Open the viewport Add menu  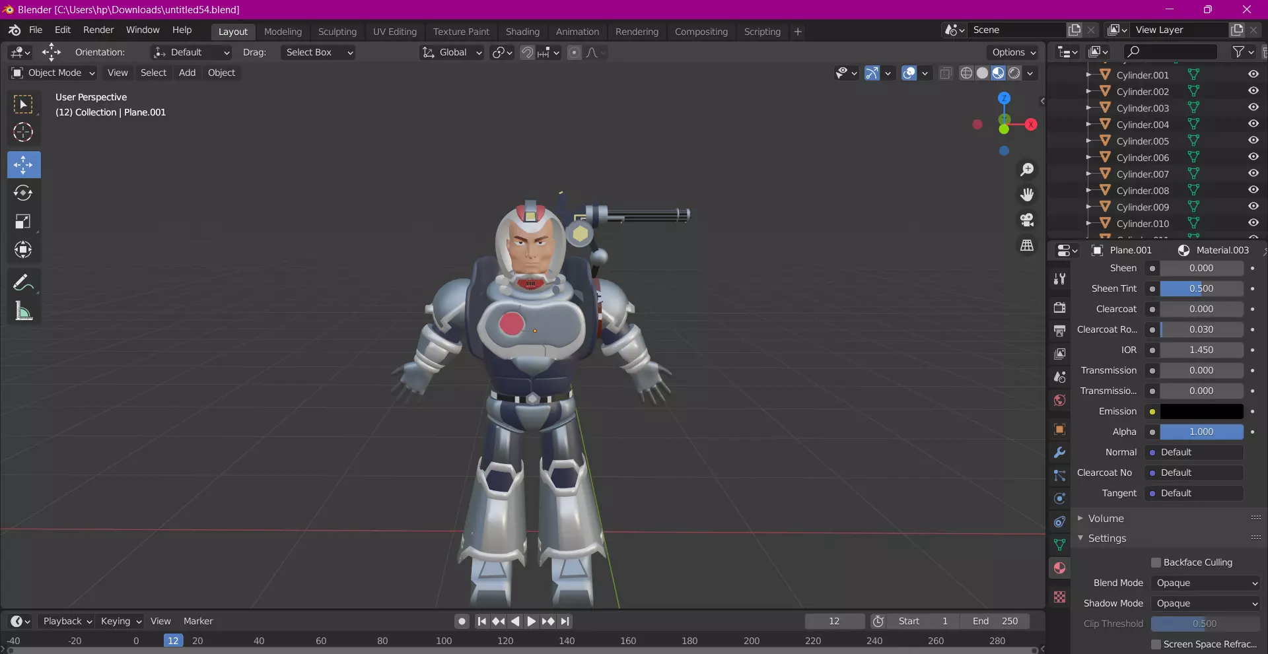(x=187, y=73)
